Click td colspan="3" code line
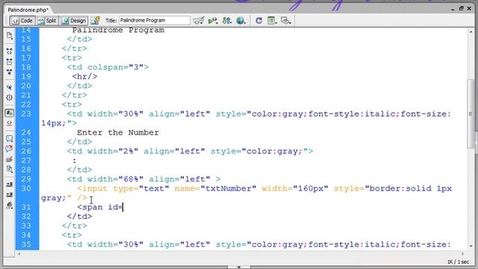The image size is (478, 269). (108, 67)
